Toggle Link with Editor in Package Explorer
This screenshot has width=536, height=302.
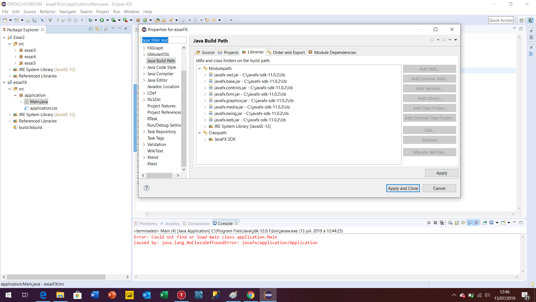(97, 29)
